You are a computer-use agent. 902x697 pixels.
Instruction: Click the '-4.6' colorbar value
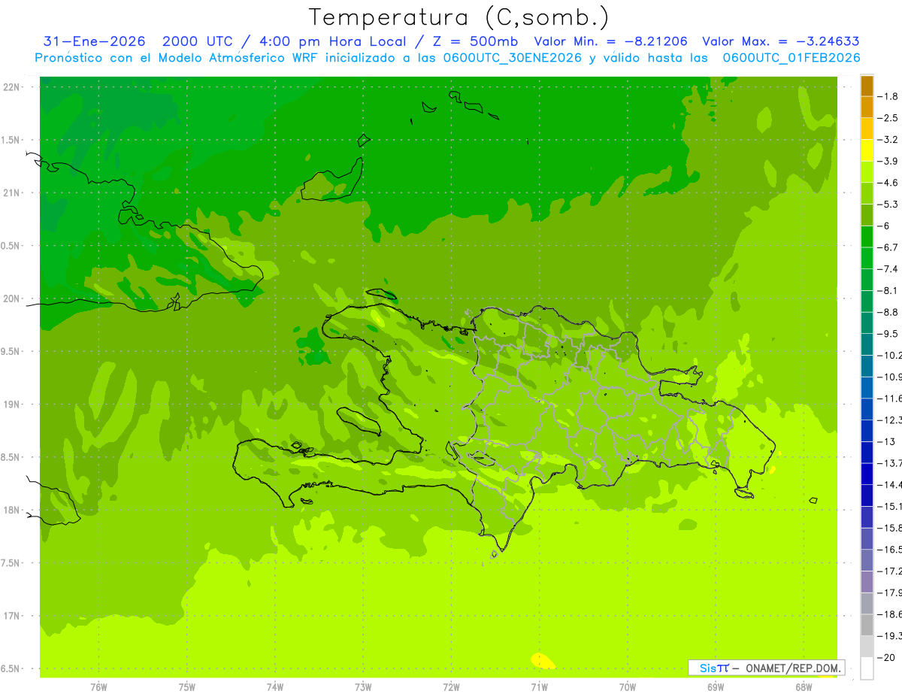pos(888,183)
